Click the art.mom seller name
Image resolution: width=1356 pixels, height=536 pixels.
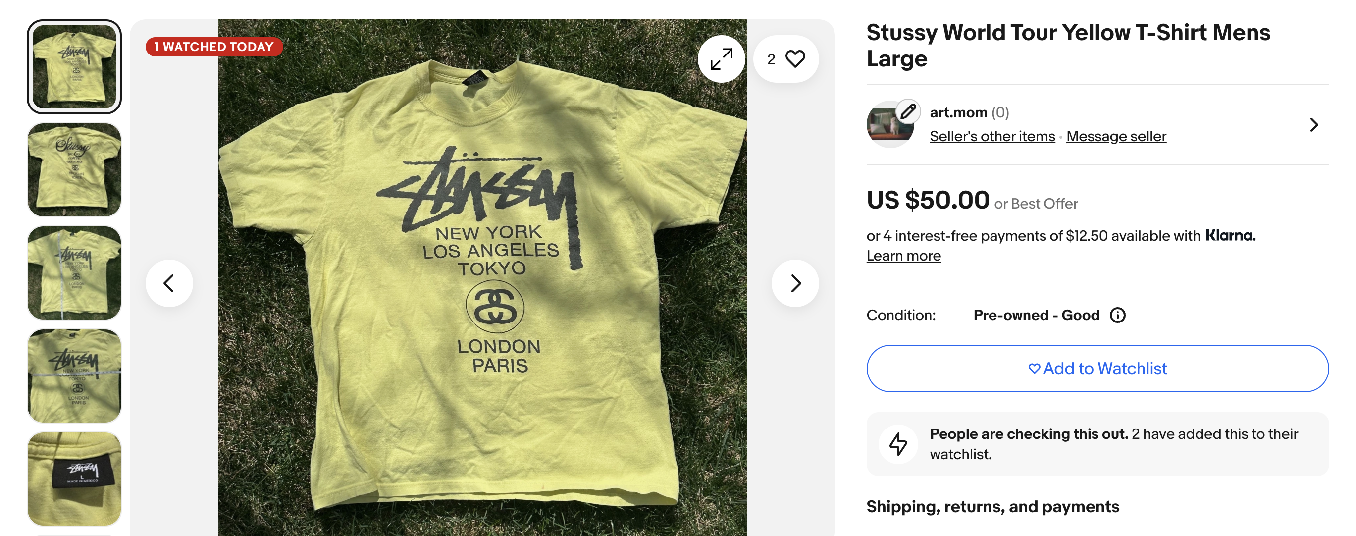coord(958,112)
